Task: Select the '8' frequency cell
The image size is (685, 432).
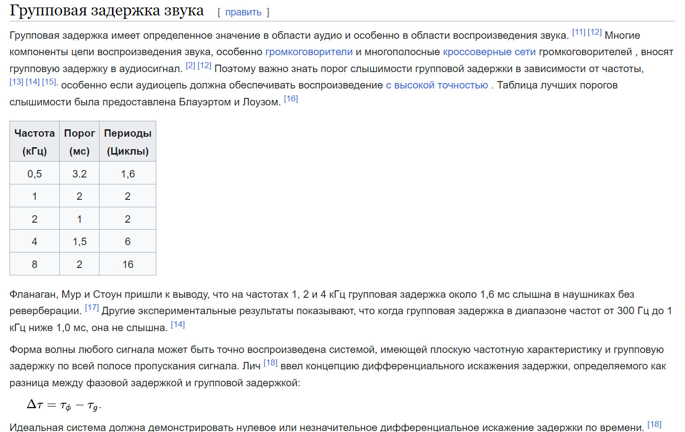Action: pos(35,264)
